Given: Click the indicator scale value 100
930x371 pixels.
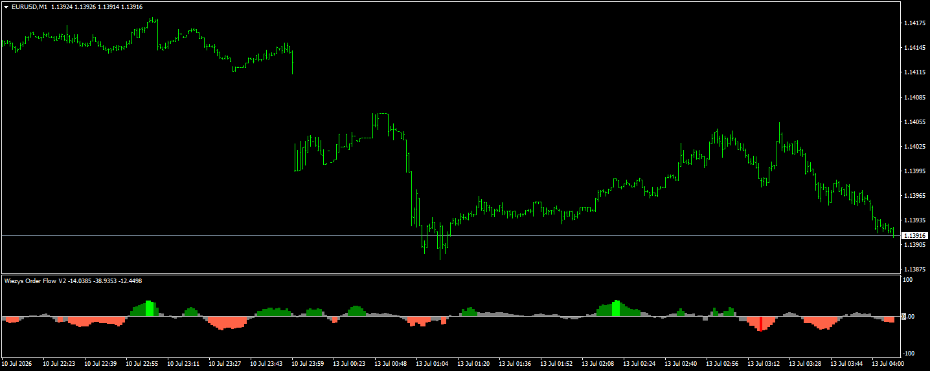Looking at the screenshot, I should click(x=908, y=280).
